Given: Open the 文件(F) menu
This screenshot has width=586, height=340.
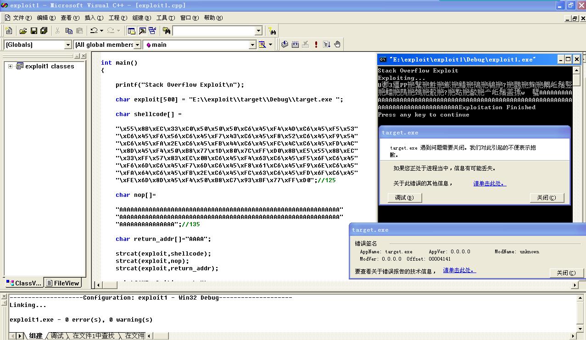Looking at the screenshot, I should tap(22, 18).
